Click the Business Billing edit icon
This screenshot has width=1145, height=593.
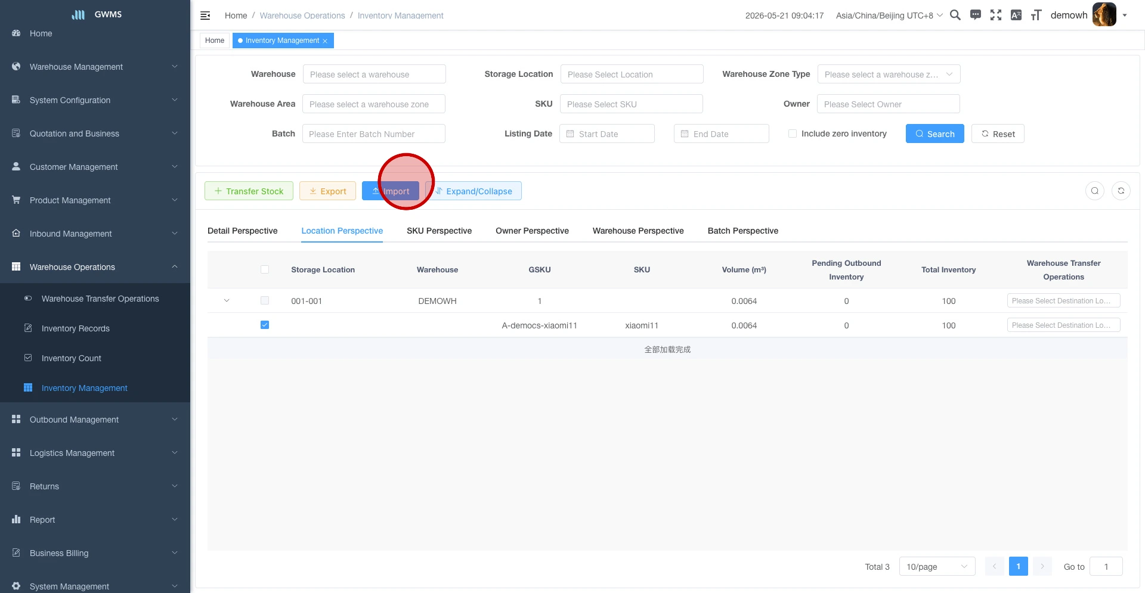coord(16,552)
